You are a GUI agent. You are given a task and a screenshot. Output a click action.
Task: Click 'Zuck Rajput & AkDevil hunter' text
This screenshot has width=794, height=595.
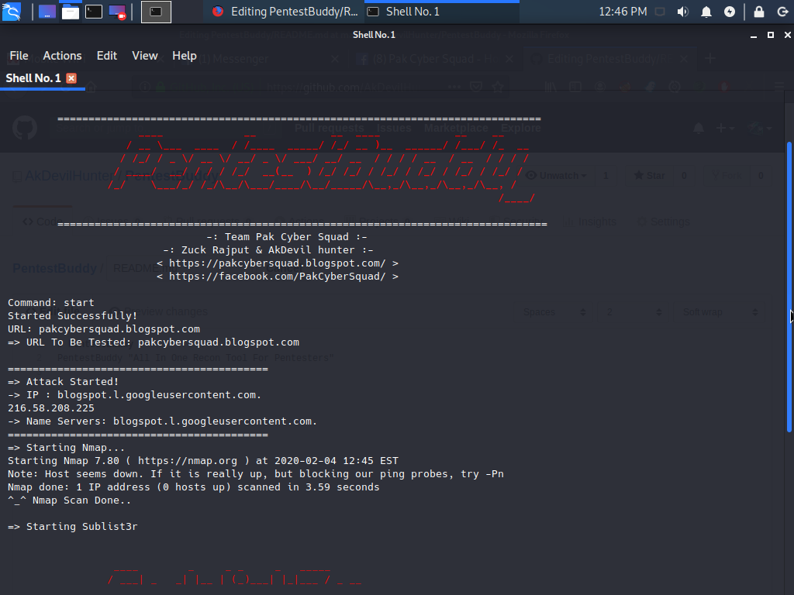[x=268, y=250]
